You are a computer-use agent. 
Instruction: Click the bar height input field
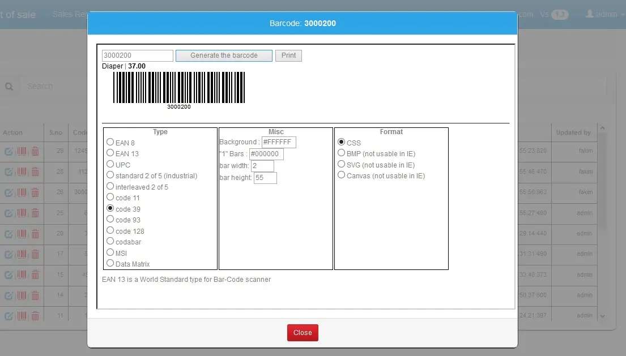(x=265, y=178)
